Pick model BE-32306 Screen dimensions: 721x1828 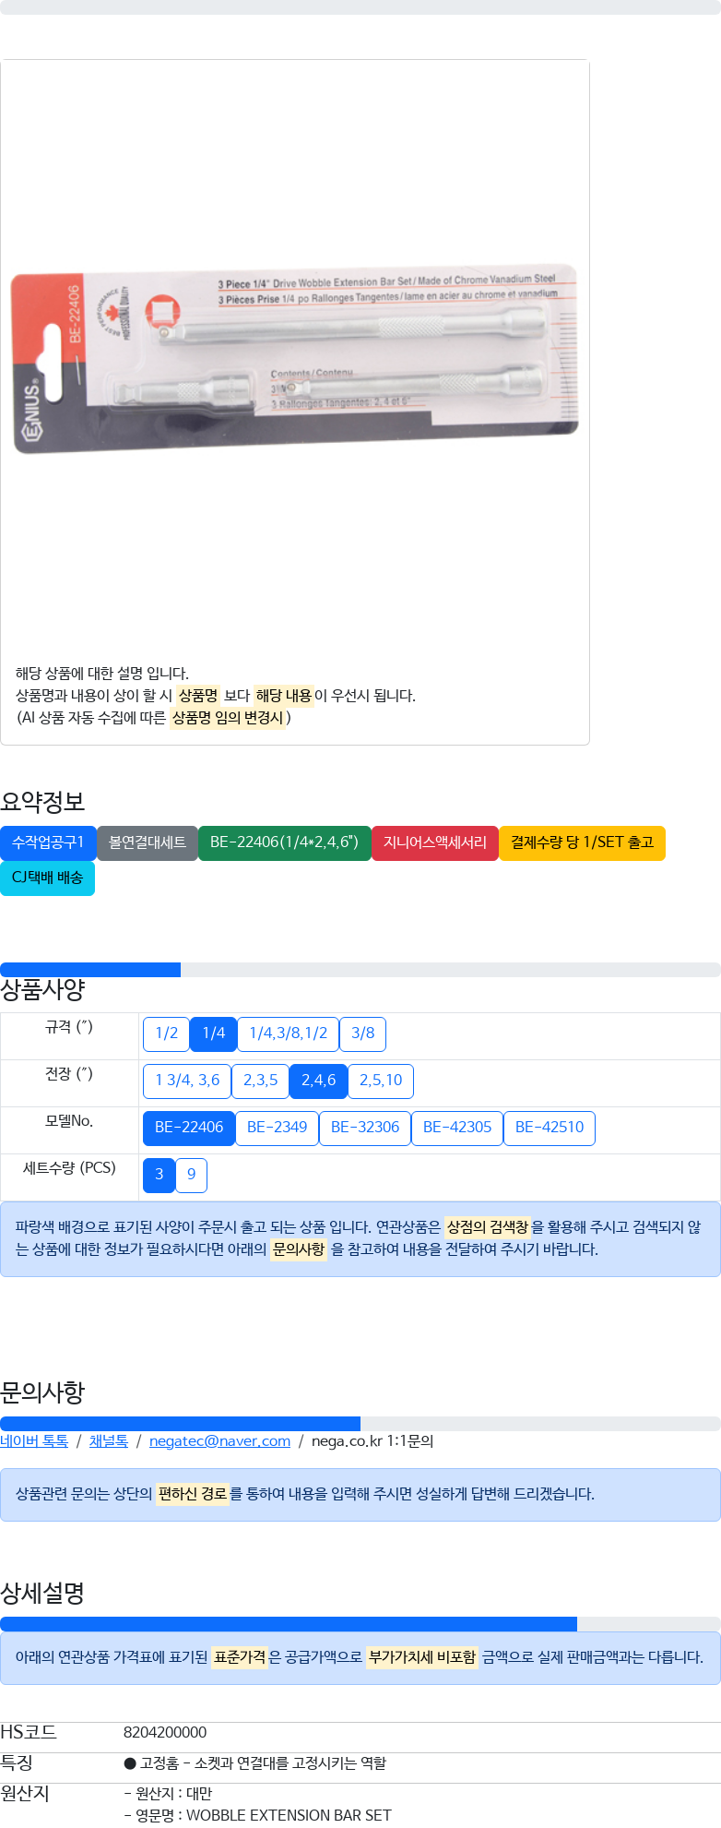365,1128
